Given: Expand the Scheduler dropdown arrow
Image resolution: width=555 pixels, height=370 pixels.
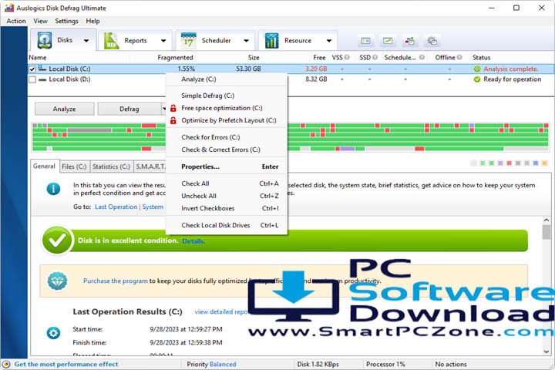Looking at the screenshot, I should pyautogui.click(x=247, y=41).
